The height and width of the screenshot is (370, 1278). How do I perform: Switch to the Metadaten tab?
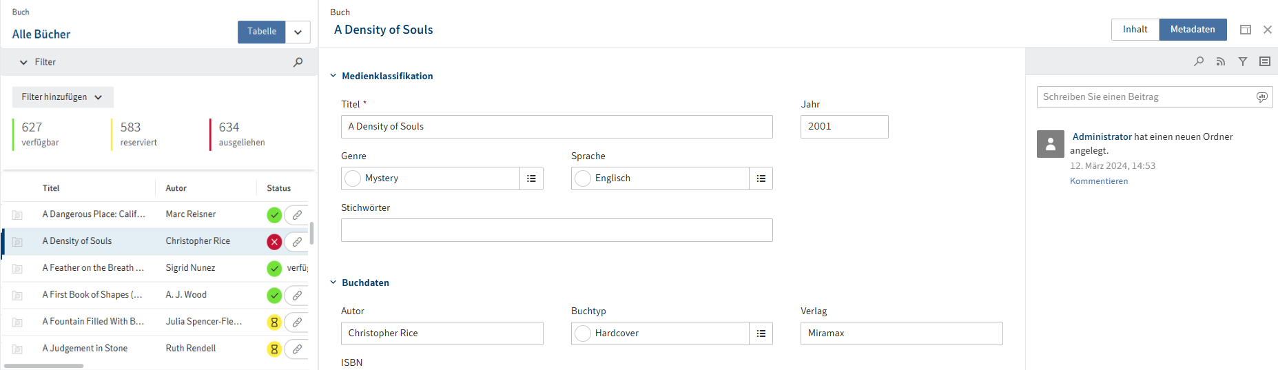click(1193, 30)
